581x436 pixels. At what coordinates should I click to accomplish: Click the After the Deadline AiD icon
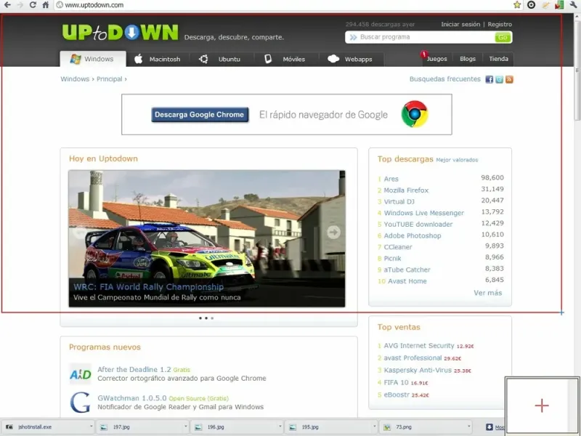[x=80, y=374]
